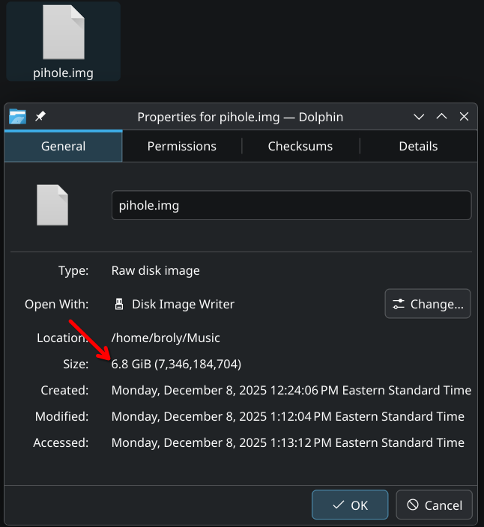This screenshot has height=527, width=484.
Task: Select the General tab
Action: pyautogui.click(x=63, y=147)
